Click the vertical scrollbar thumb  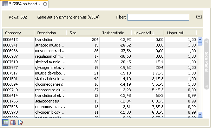200,44
